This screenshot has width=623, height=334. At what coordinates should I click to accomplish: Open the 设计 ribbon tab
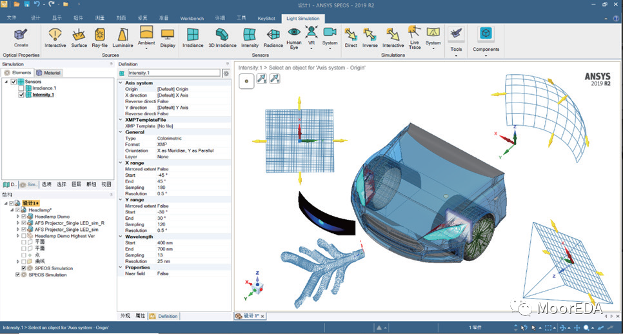point(35,18)
